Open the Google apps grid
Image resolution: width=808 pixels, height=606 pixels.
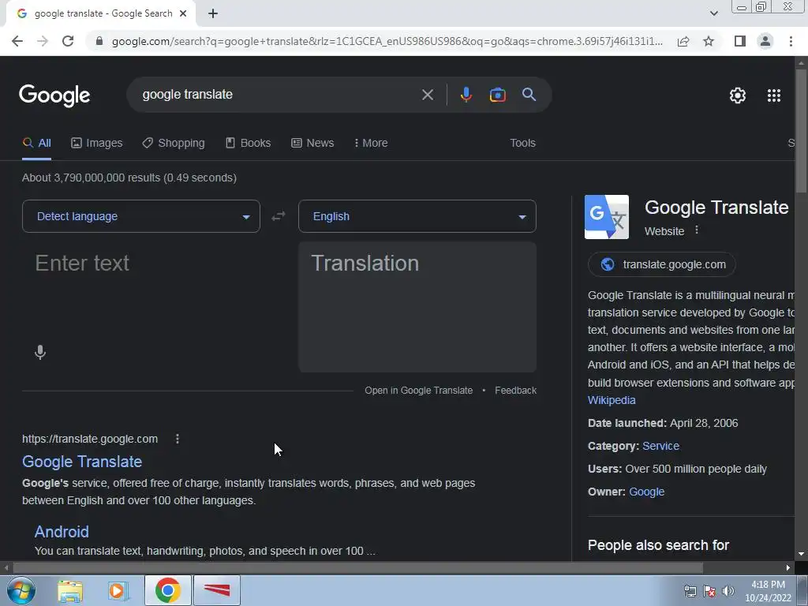pos(774,95)
